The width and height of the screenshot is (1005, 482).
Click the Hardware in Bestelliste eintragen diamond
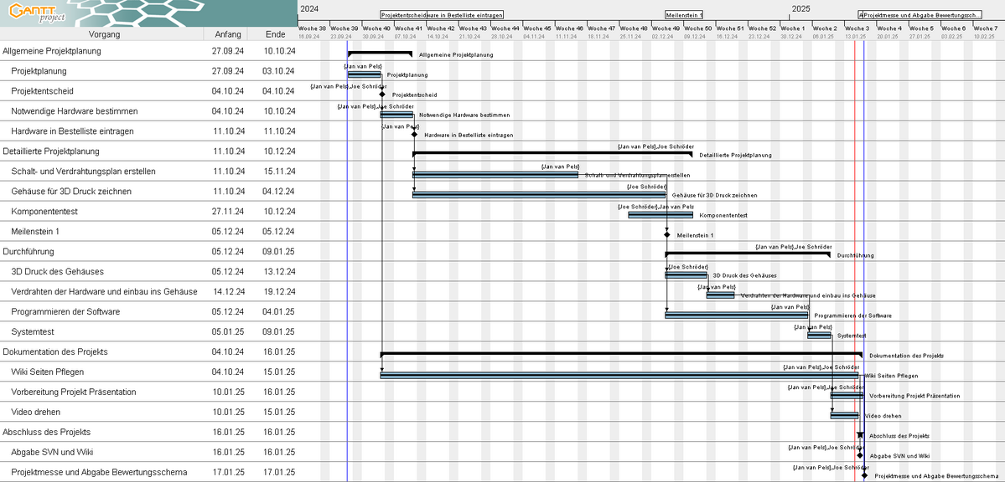pos(414,135)
